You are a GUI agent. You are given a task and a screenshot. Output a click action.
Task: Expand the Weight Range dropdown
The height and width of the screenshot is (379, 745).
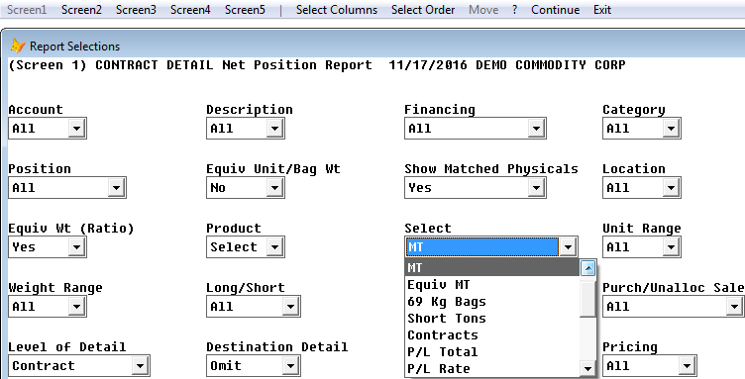[76, 307]
